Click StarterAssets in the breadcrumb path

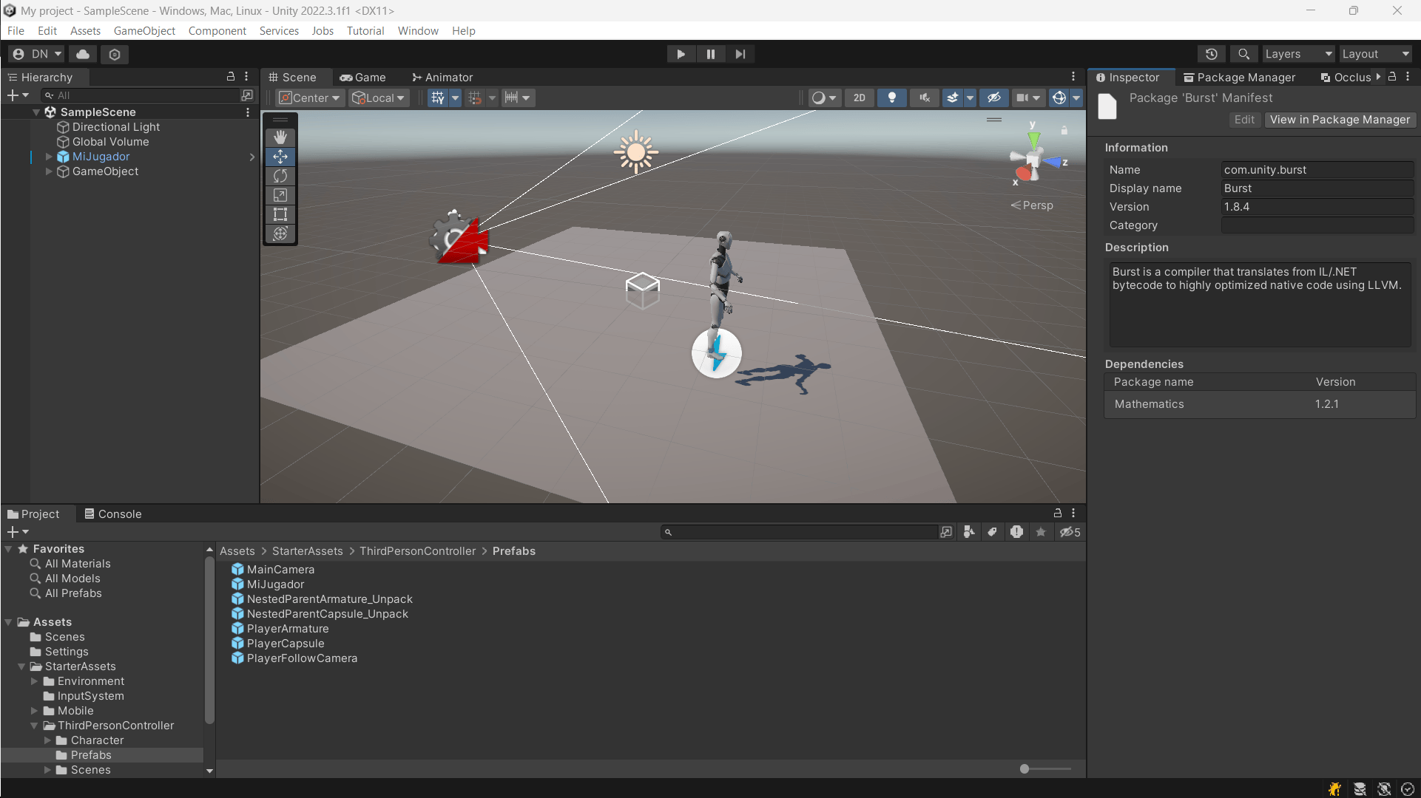click(x=307, y=551)
